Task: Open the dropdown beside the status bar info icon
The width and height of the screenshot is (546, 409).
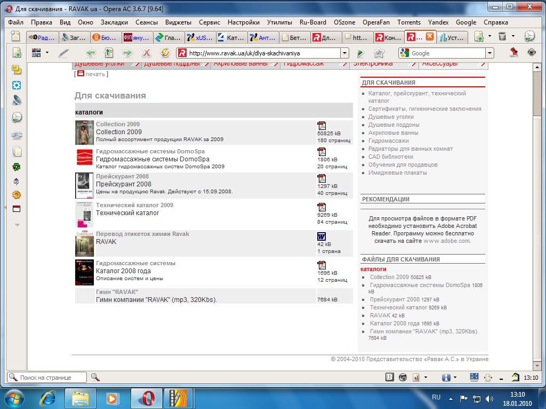Action: [455, 378]
